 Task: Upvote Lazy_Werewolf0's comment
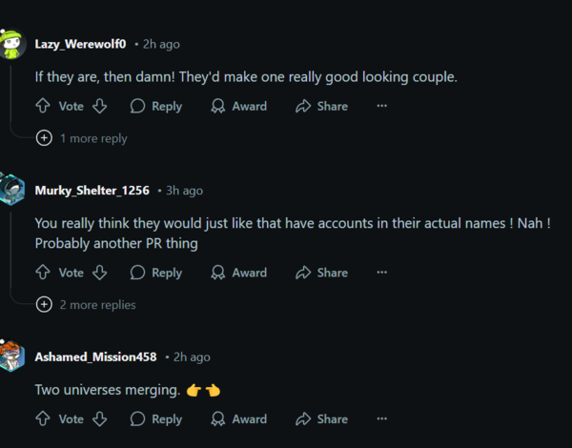coord(42,107)
